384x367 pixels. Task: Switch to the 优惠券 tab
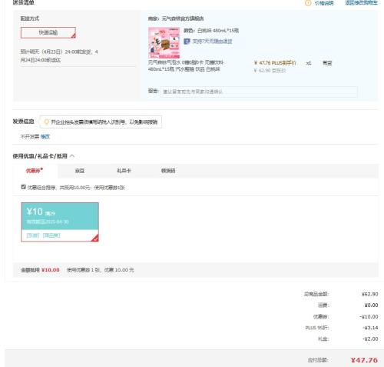pyautogui.click(x=35, y=171)
